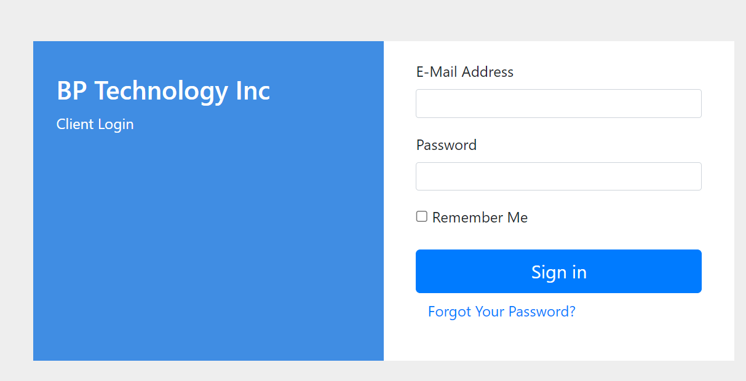This screenshot has height=381, width=746.
Task: Click the E-Mail Address input field
Action: click(558, 103)
